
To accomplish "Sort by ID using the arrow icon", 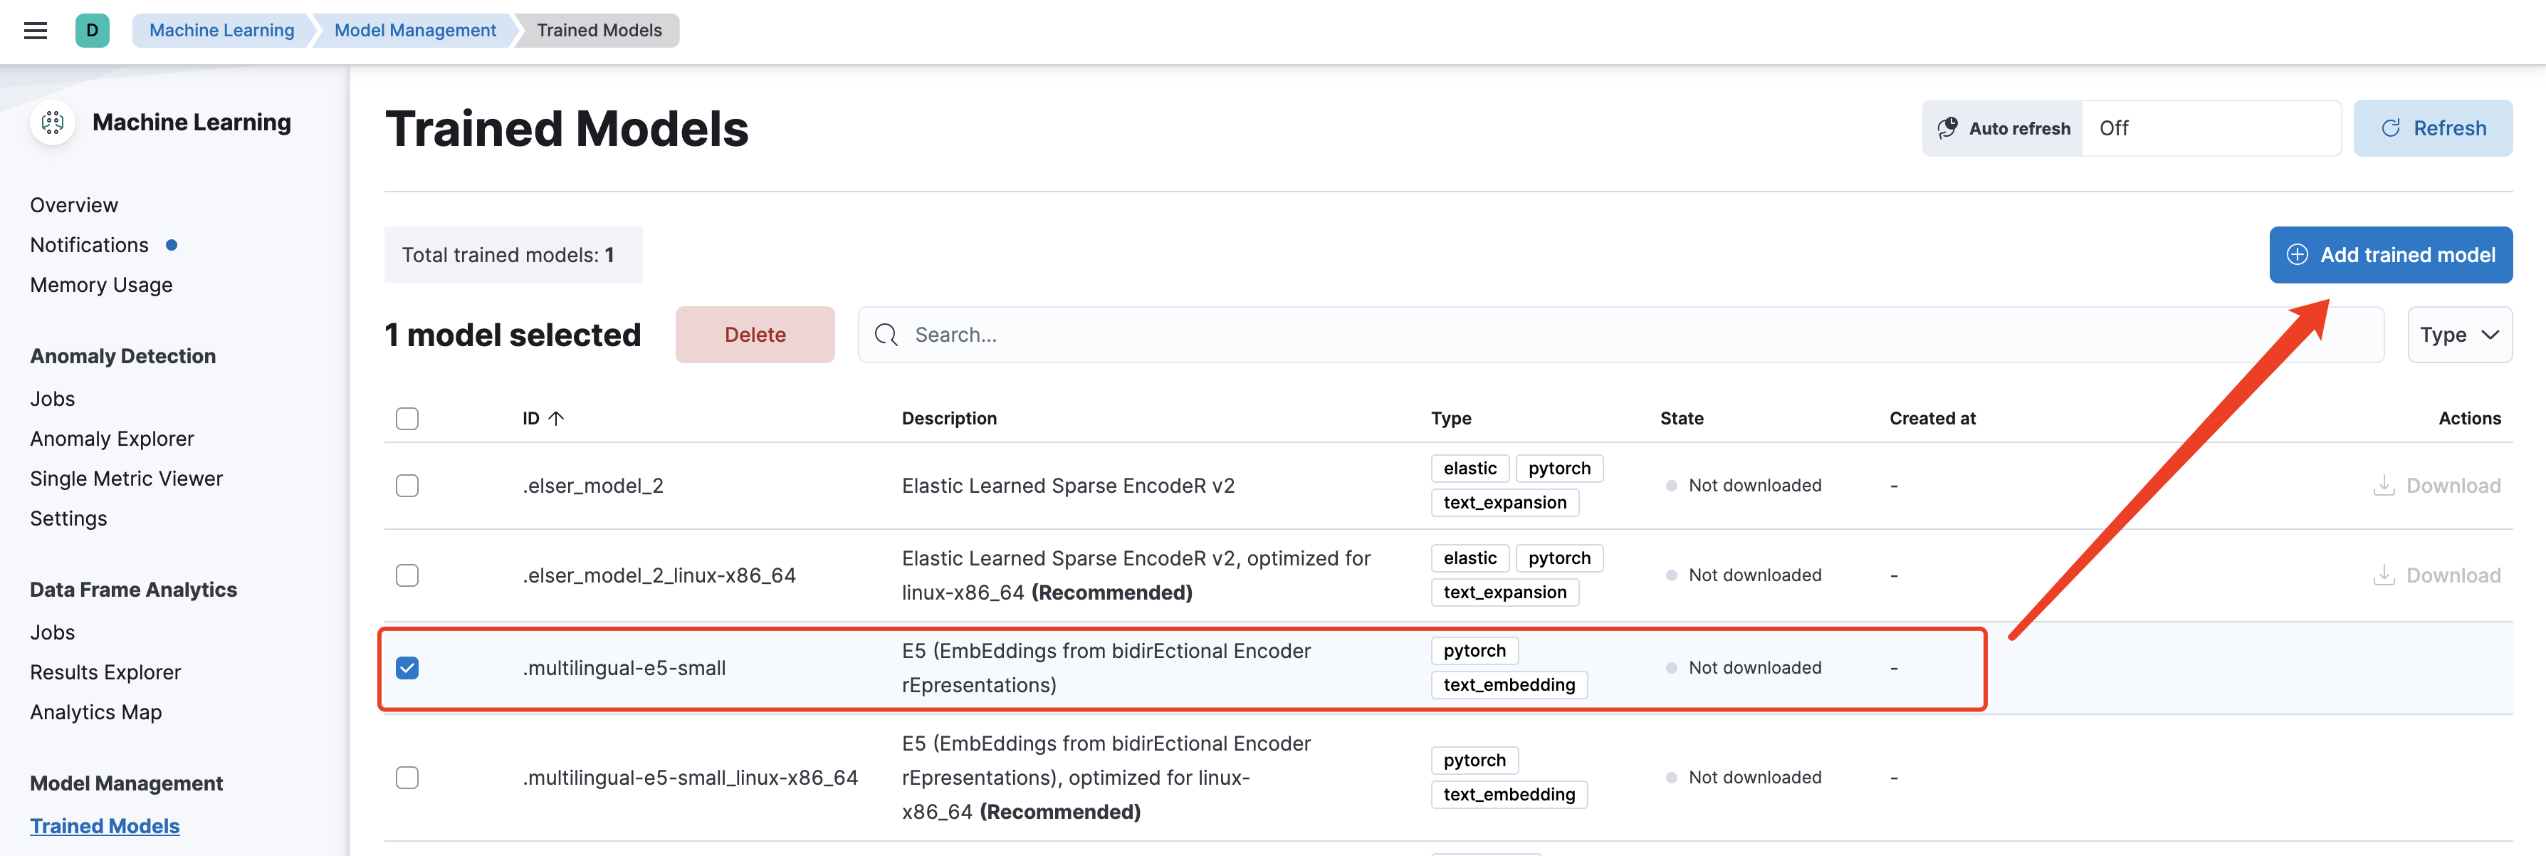I will (557, 418).
